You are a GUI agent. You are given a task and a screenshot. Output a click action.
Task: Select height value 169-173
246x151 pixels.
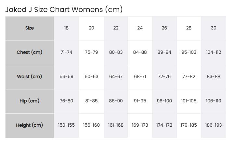click(x=140, y=125)
